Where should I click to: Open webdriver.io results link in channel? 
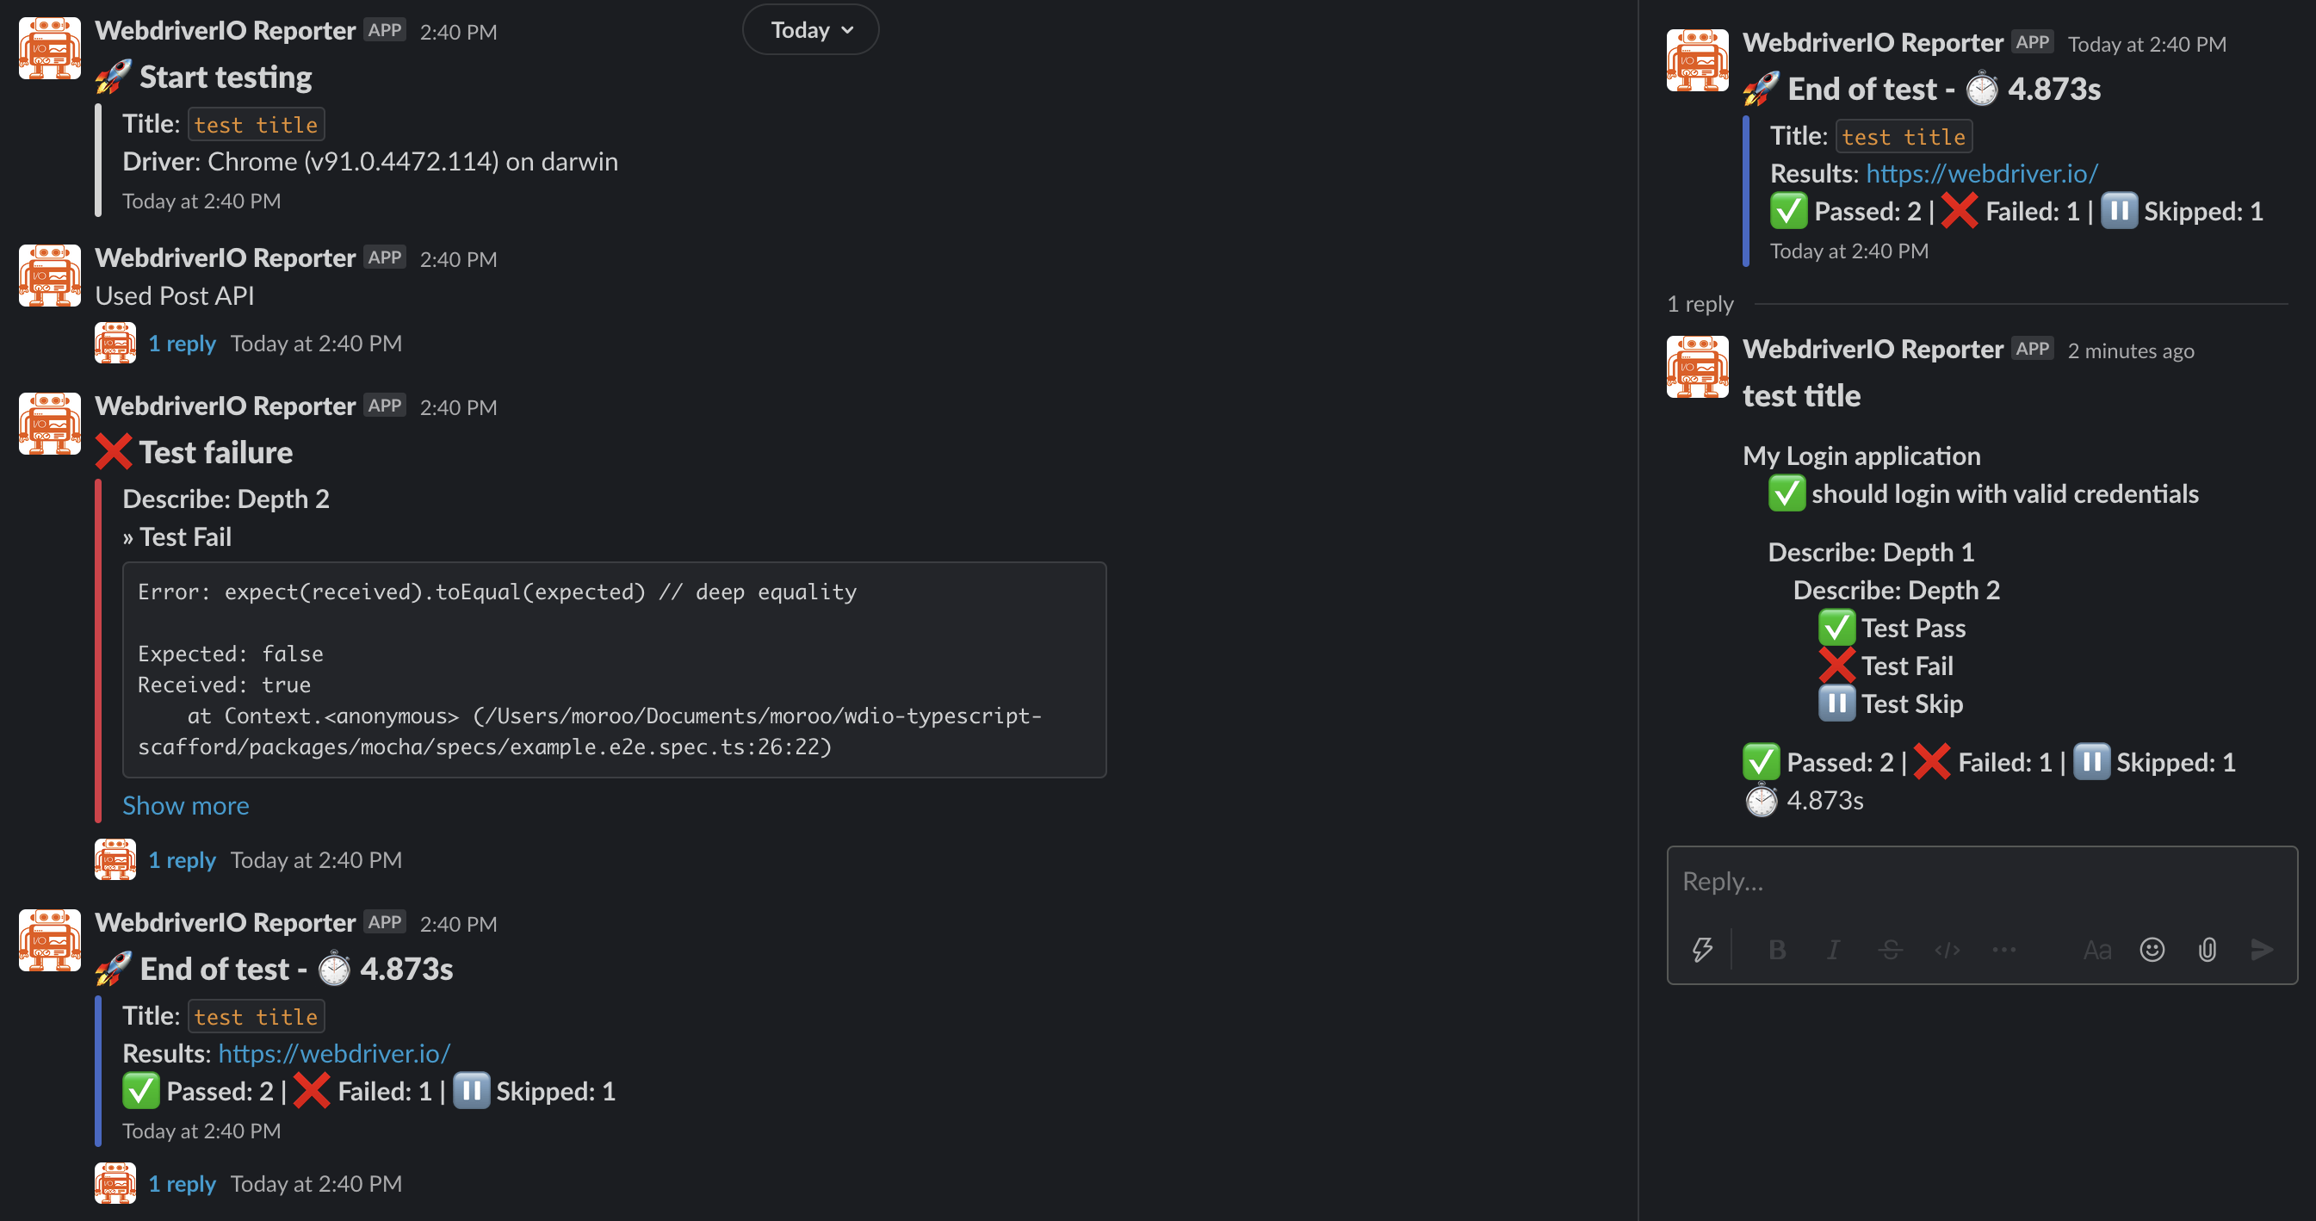[333, 1053]
